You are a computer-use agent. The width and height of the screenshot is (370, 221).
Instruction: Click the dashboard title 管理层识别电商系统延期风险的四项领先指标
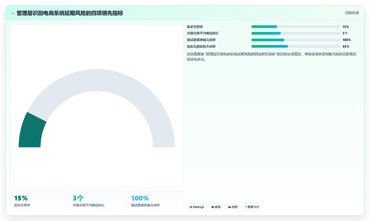tap(70, 13)
